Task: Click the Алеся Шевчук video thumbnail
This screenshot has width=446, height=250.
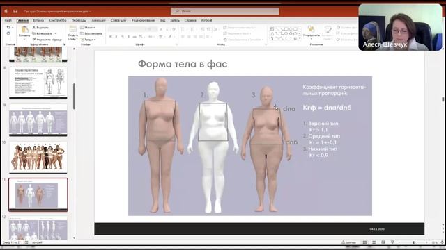Action: (401, 28)
